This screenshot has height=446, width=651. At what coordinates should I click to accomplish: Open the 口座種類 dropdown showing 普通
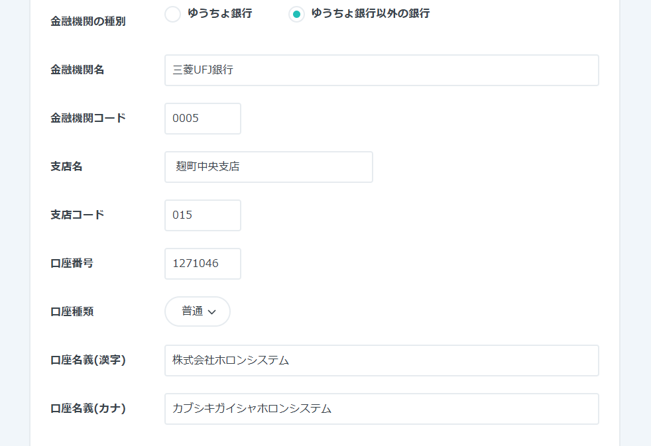[x=197, y=311]
